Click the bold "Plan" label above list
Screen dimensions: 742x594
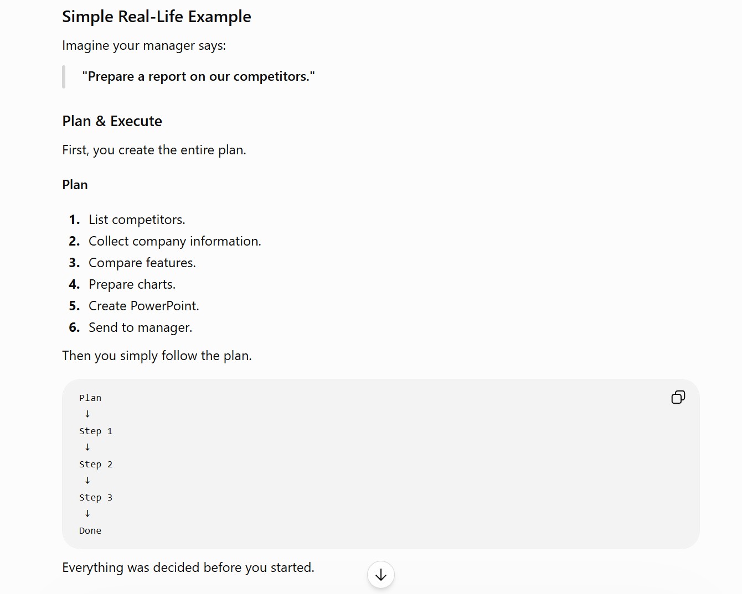tap(75, 185)
